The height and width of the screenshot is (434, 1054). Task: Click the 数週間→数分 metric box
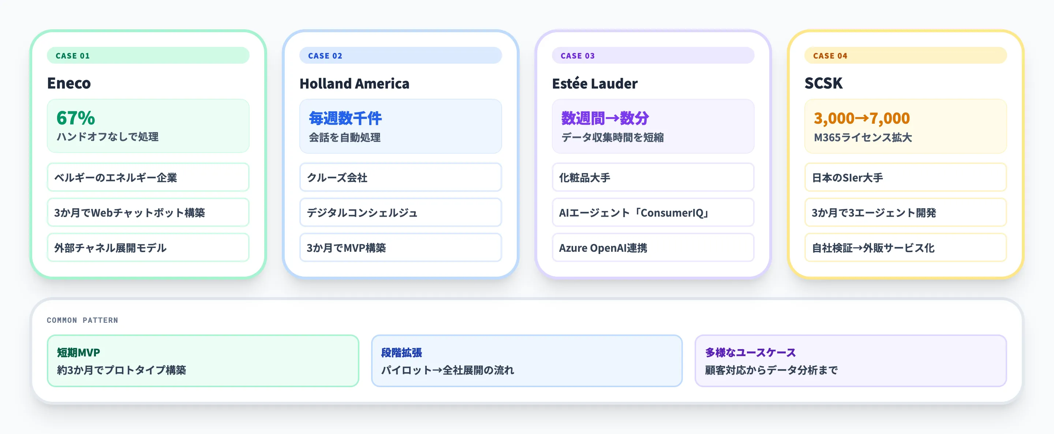tap(653, 126)
